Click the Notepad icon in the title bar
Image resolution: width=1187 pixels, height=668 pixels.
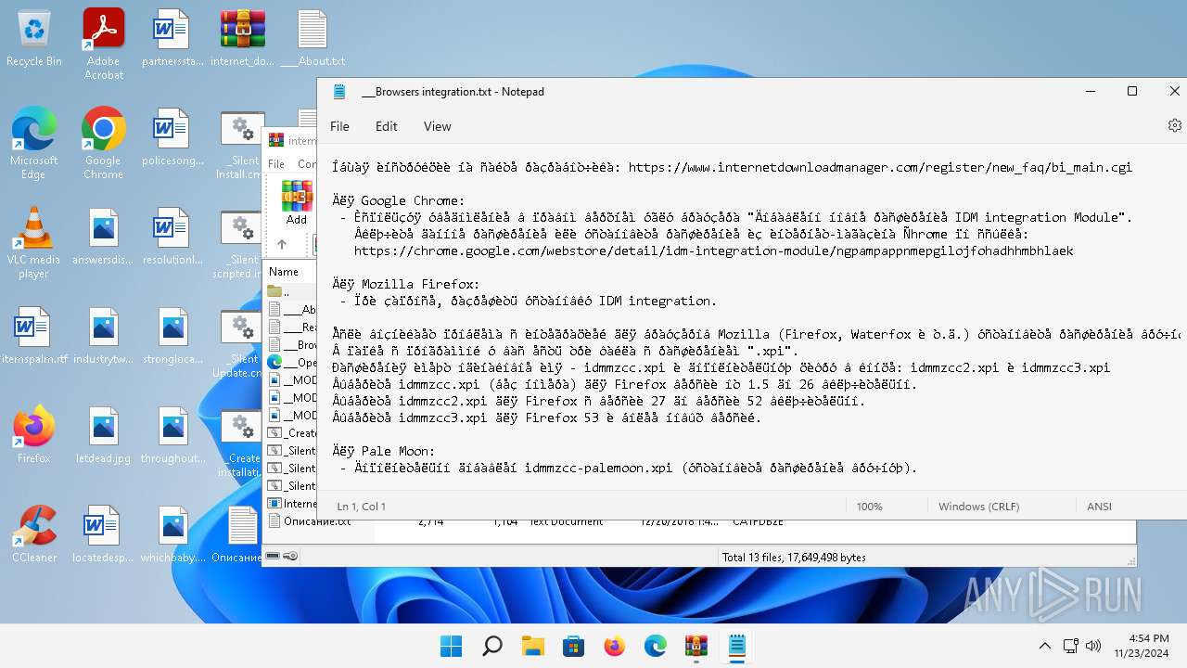(x=339, y=91)
